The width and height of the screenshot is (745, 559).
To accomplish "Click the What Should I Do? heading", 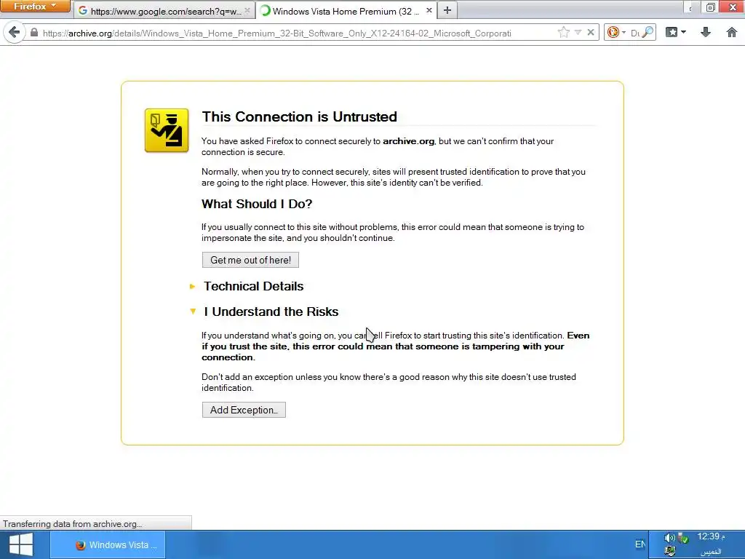I will pyautogui.click(x=257, y=204).
